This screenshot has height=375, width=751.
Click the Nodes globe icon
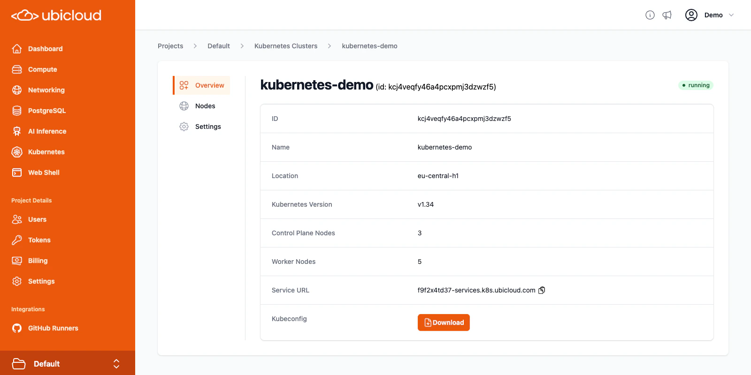click(x=184, y=106)
